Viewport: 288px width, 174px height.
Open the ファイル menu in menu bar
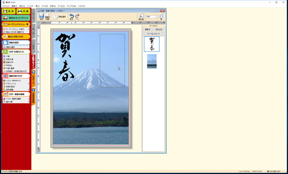click(5, 6)
